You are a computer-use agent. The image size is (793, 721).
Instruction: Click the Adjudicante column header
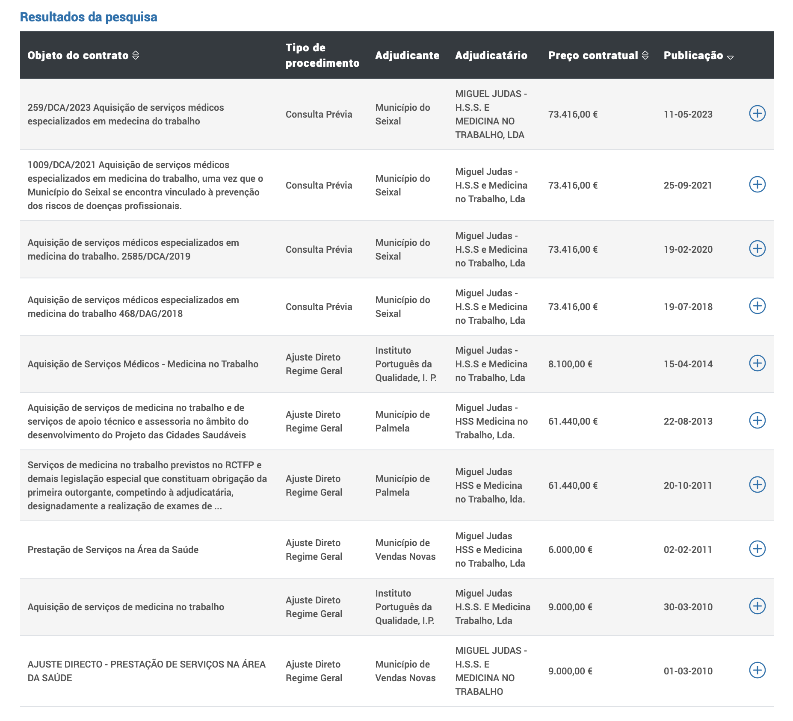click(407, 56)
